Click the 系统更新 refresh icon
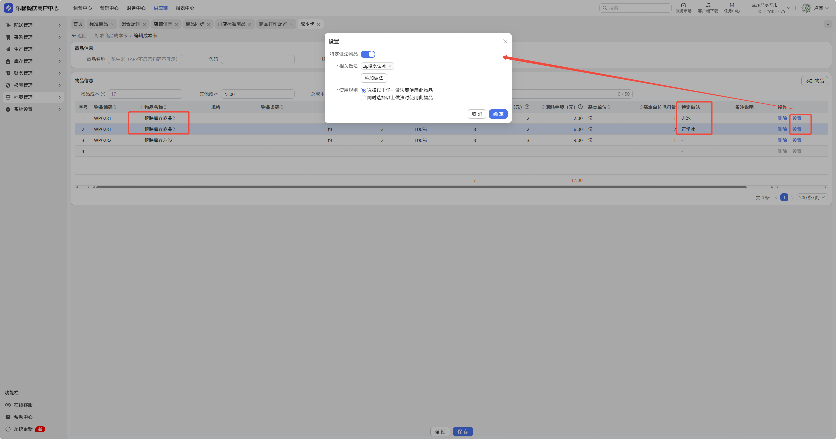Screen dimensions: 836x439 pos(8,429)
